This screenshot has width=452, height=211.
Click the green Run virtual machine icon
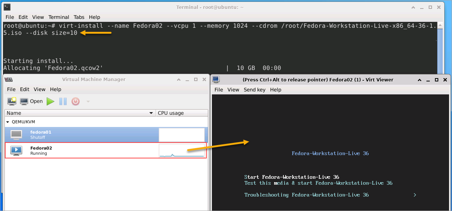coord(50,101)
